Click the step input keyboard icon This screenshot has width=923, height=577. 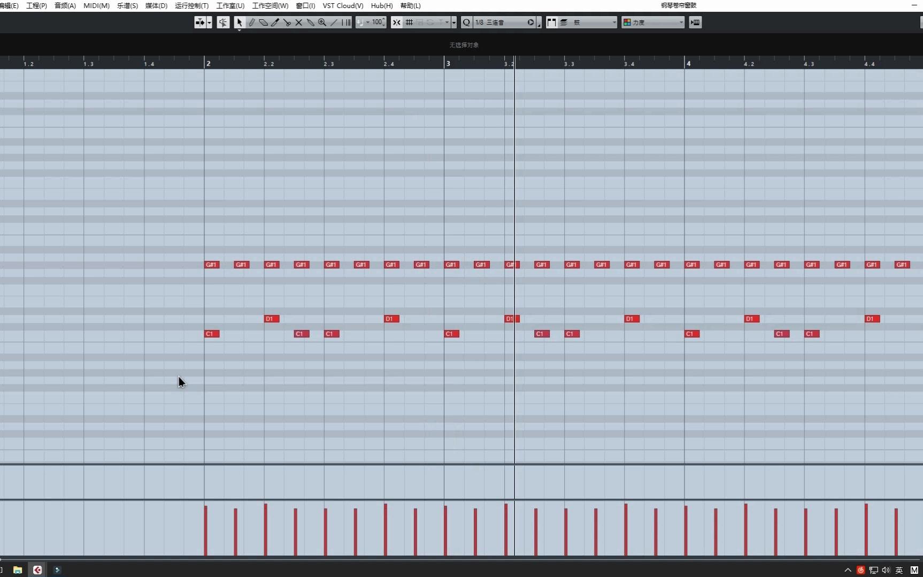tap(695, 22)
